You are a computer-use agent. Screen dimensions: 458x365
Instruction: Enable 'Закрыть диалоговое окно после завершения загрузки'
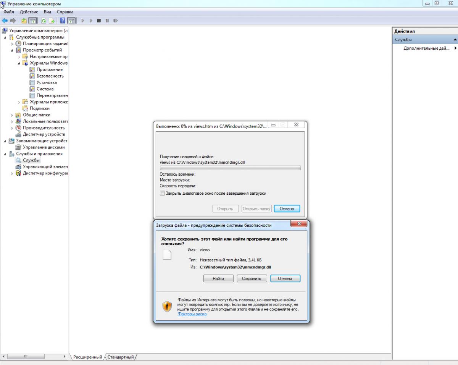[x=163, y=194]
